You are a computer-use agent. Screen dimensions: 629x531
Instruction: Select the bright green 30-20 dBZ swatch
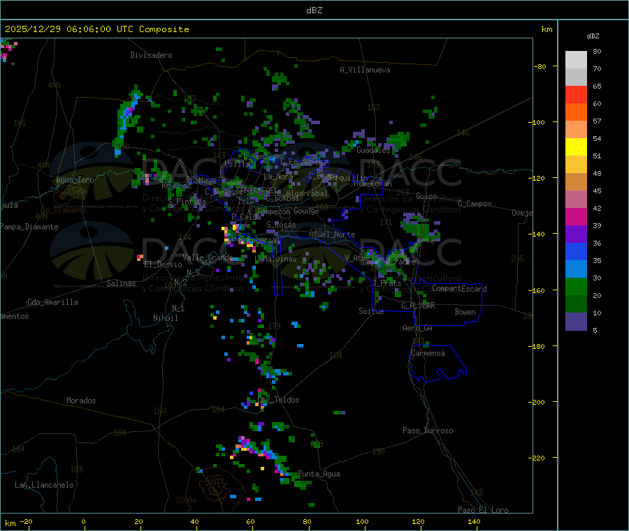(x=576, y=286)
